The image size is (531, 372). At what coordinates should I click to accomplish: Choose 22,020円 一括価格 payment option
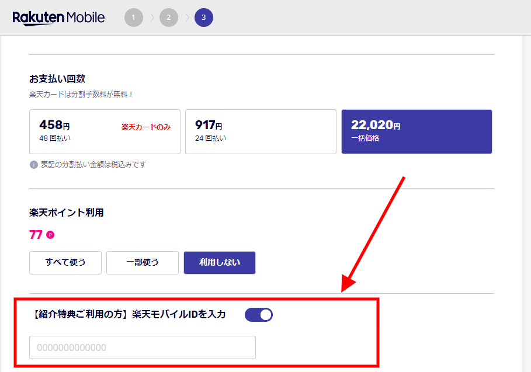[417, 131]
